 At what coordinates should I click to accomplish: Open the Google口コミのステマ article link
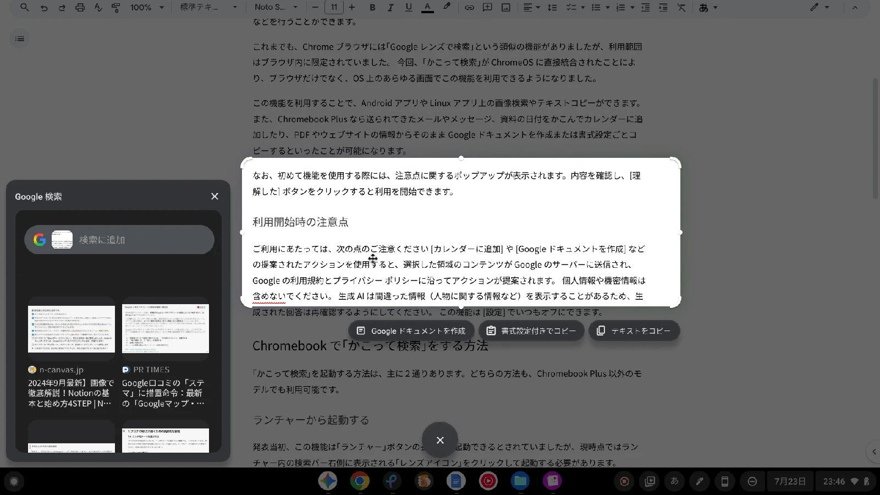coord(164,393)
